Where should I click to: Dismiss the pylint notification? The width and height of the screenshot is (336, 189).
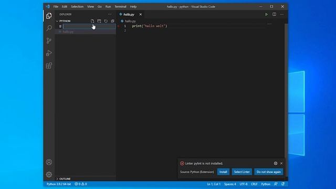(281, 163)
